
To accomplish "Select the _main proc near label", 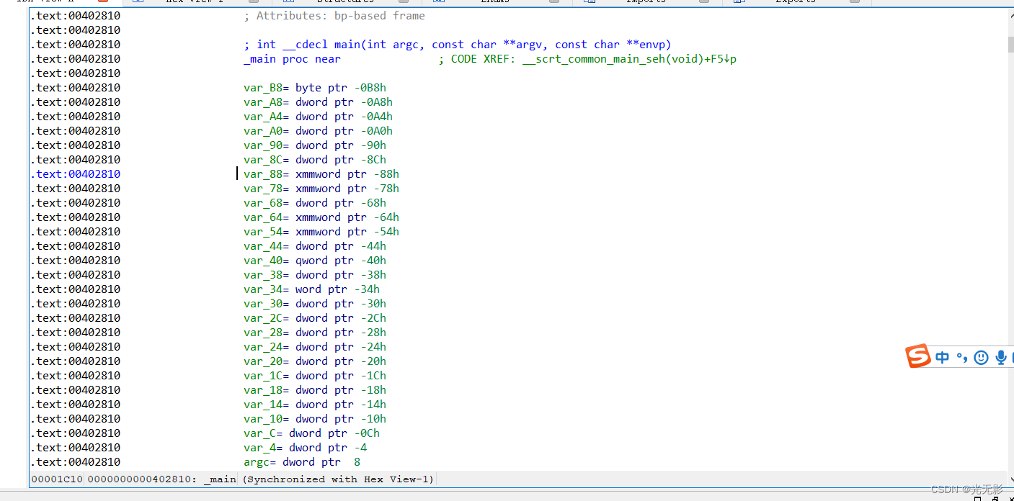I will click(x=292, y=59).
